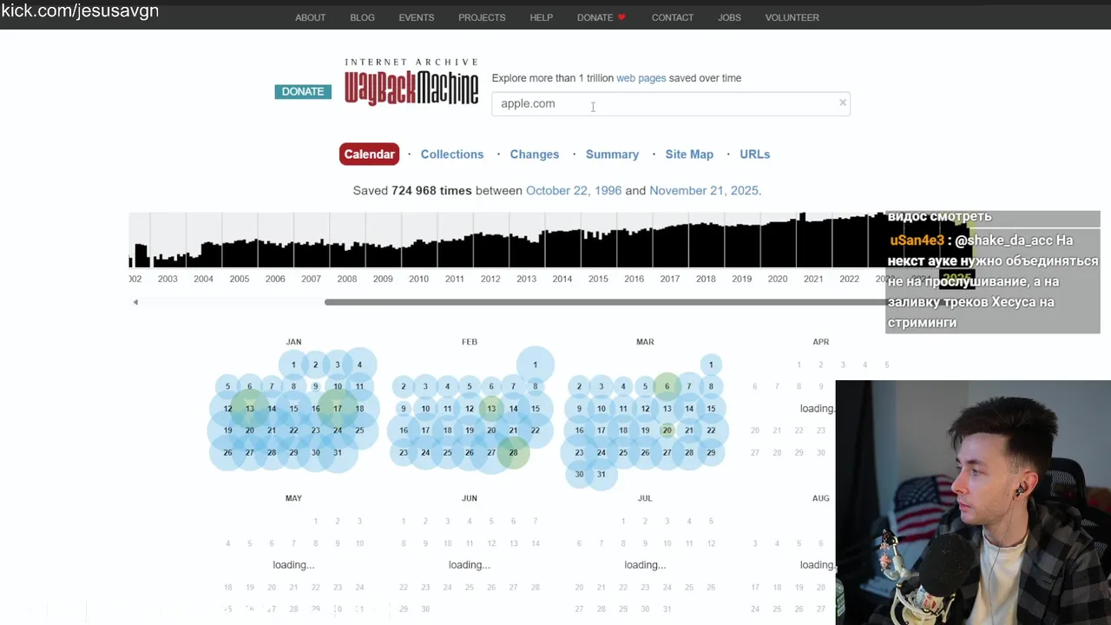Open the ABOUT menu item
1111x625 pixels.
tap(310, 17)
